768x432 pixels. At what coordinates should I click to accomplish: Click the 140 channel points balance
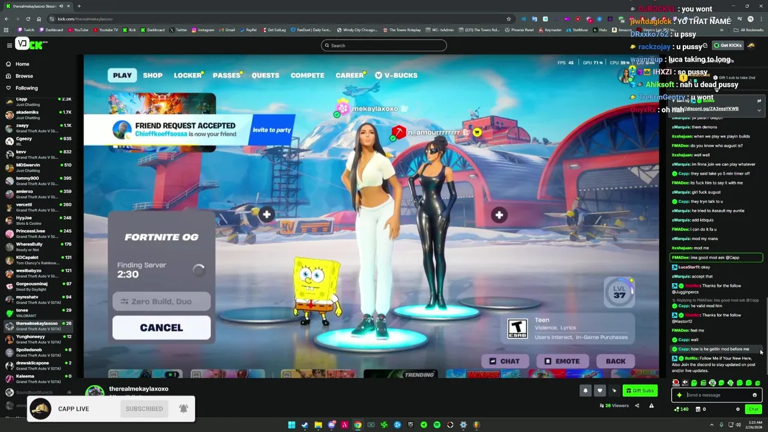(x=682, y=409)
